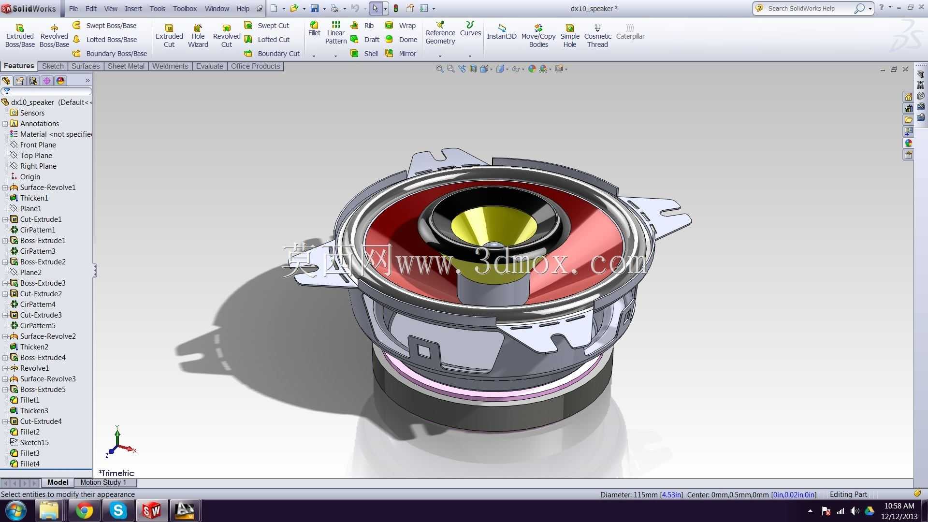Open the Save dropdown arrow
This screenshot has height=522, width=928.
(x=324, y=9)
